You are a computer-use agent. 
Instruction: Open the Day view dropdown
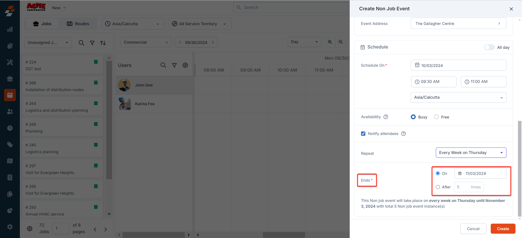click(304, 42)
